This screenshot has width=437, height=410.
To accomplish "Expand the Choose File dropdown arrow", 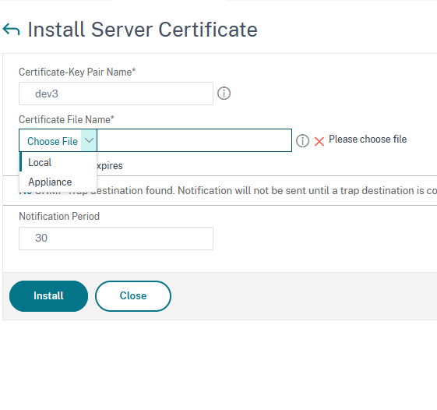I will click(89, 140).
